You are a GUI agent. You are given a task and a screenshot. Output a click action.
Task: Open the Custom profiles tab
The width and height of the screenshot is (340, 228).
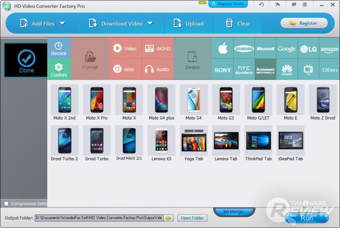pos(59,70)
